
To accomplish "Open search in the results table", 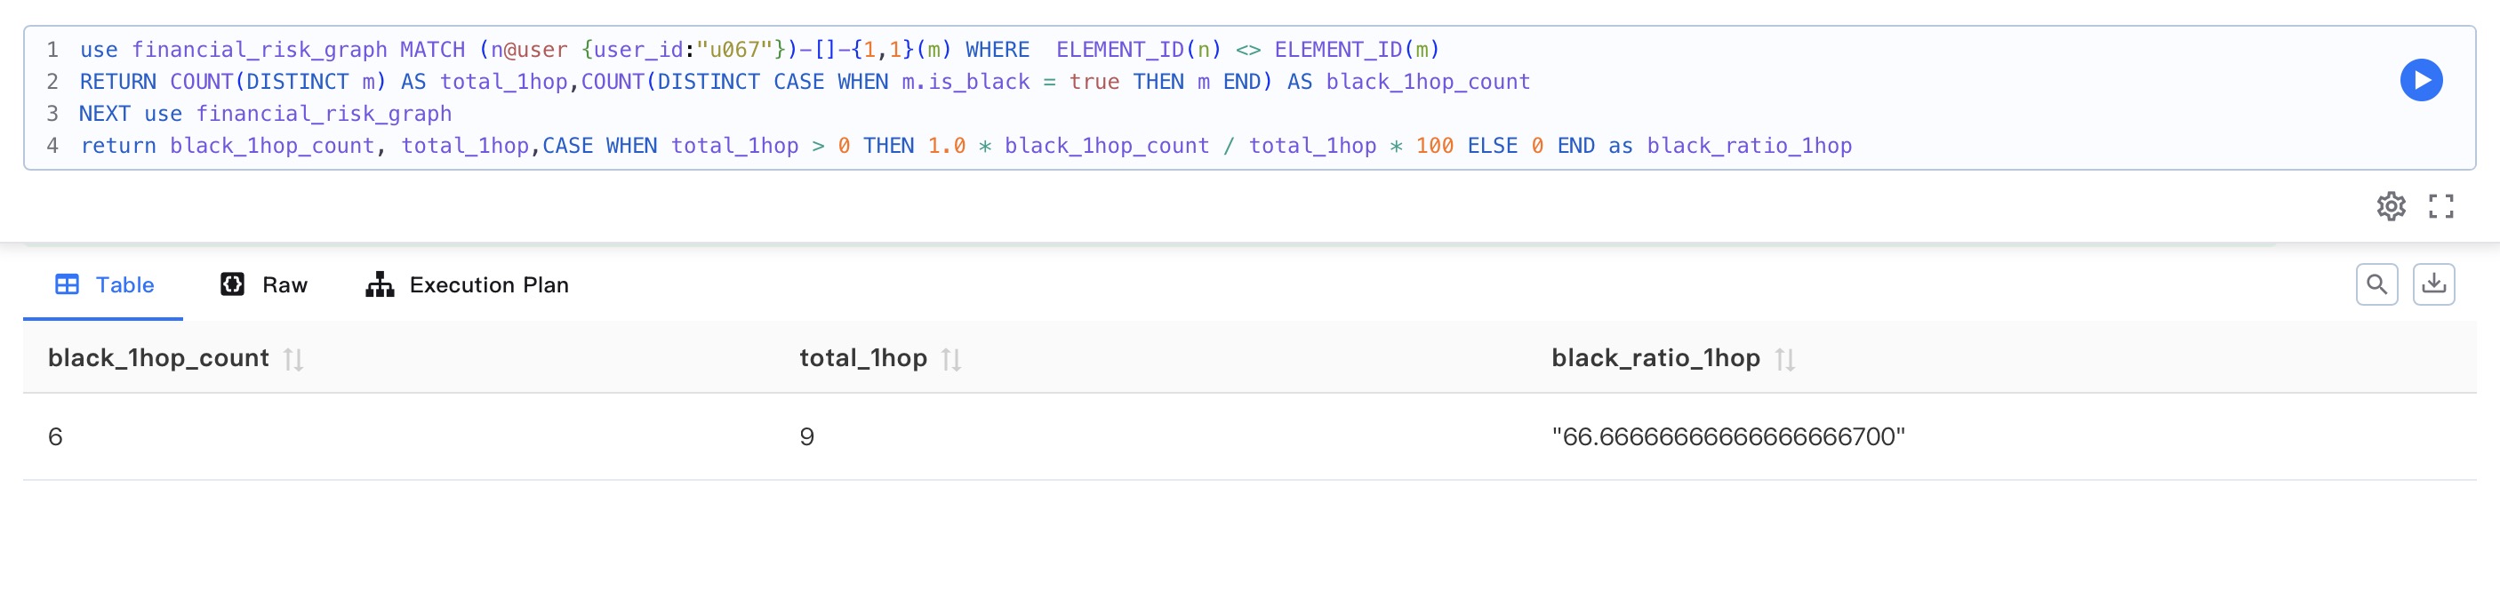I will [x=2376, y=284].
